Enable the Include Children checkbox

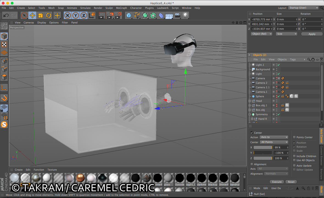[294, 156]
